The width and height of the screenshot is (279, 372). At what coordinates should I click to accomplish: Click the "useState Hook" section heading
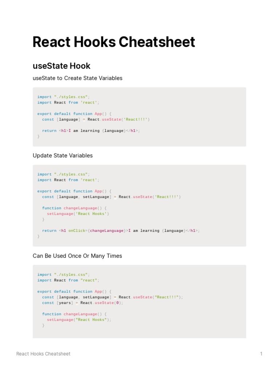tap(61, 66)
